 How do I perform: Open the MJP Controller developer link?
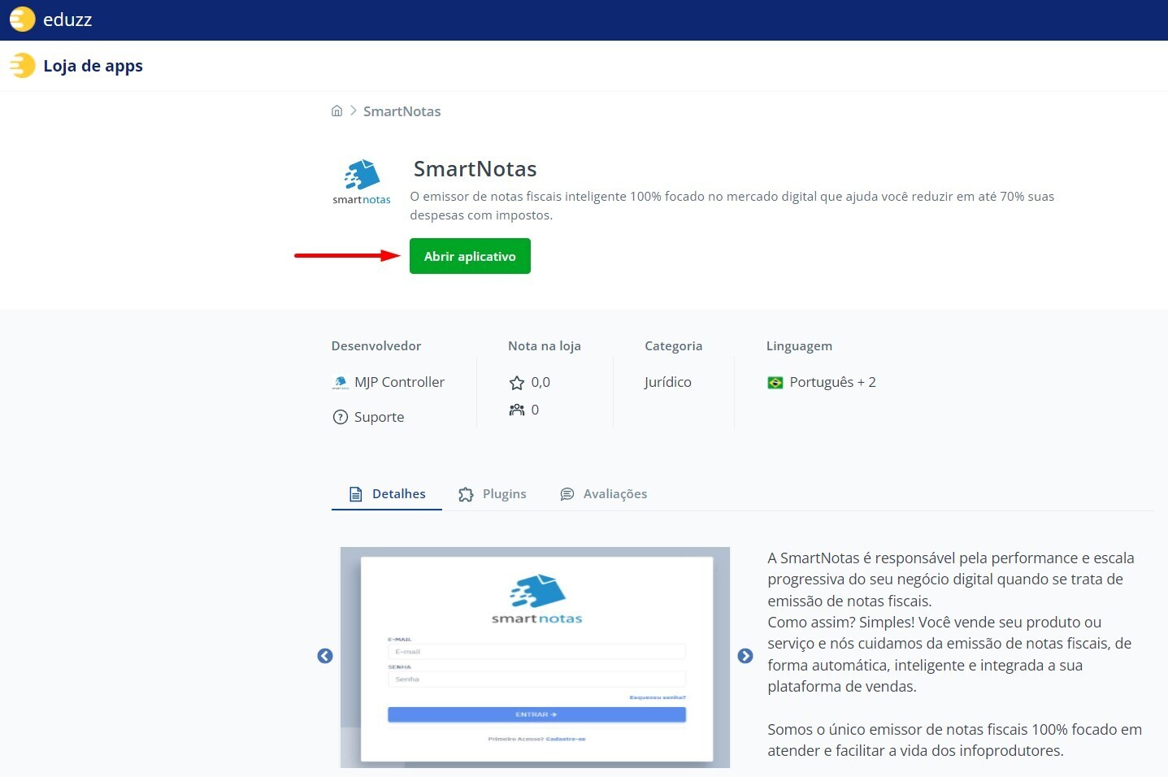click(x=399, y=382)
